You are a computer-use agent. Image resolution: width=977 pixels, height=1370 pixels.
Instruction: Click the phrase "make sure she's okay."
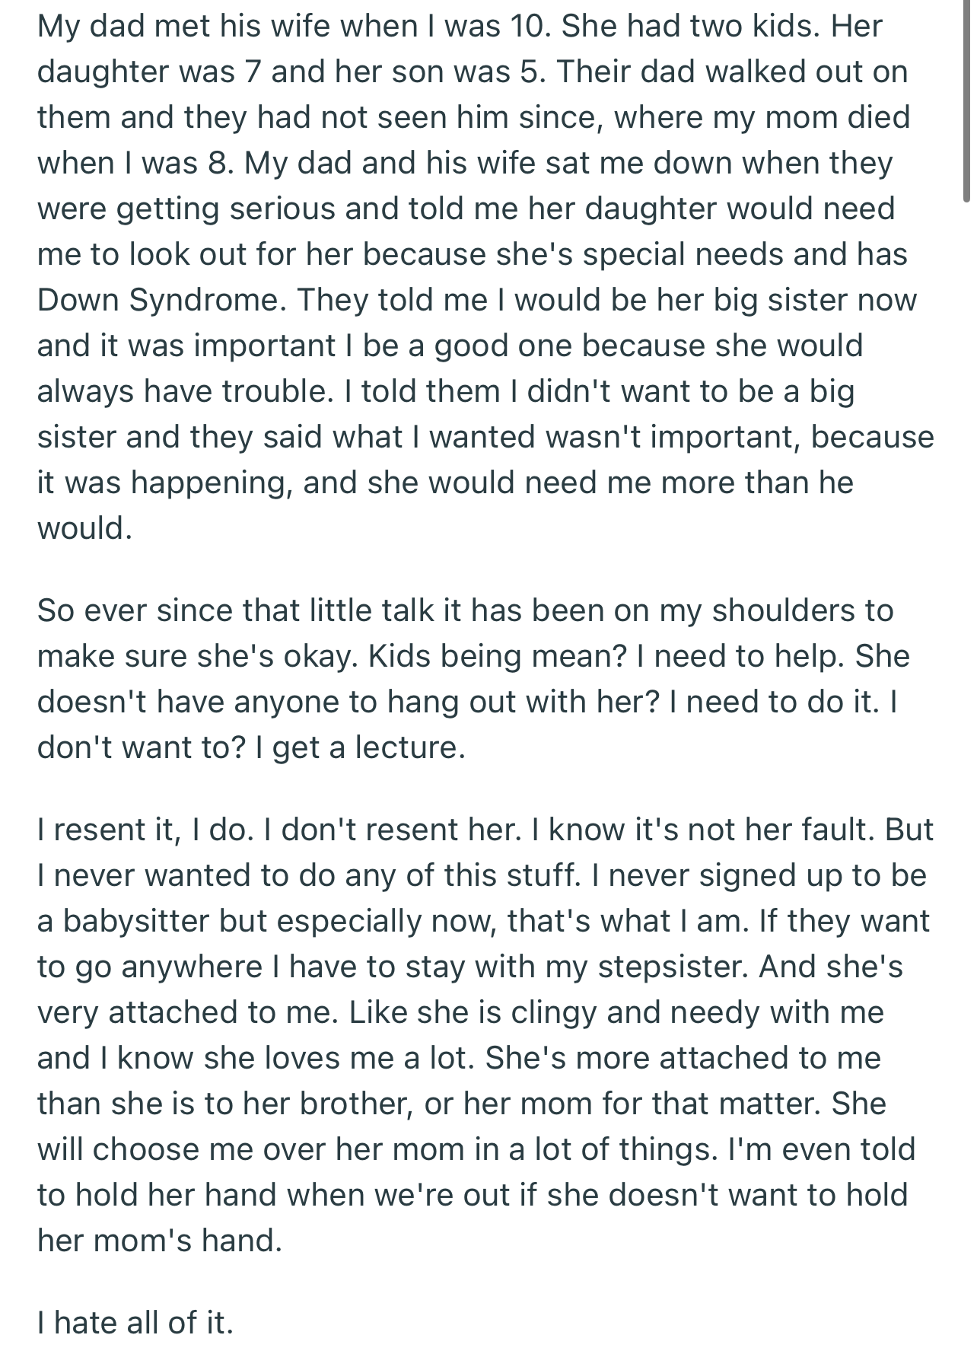[x=196, y=656]
